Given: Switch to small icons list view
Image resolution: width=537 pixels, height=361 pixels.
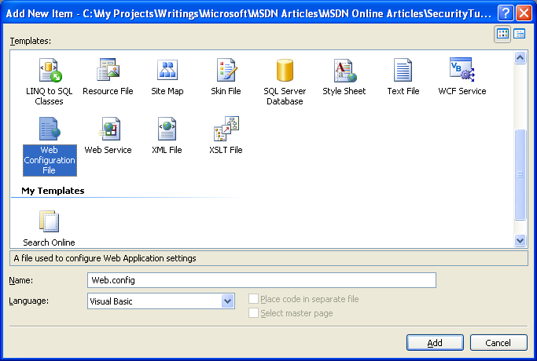Looking at the screenshot, I should pos(520,34).
